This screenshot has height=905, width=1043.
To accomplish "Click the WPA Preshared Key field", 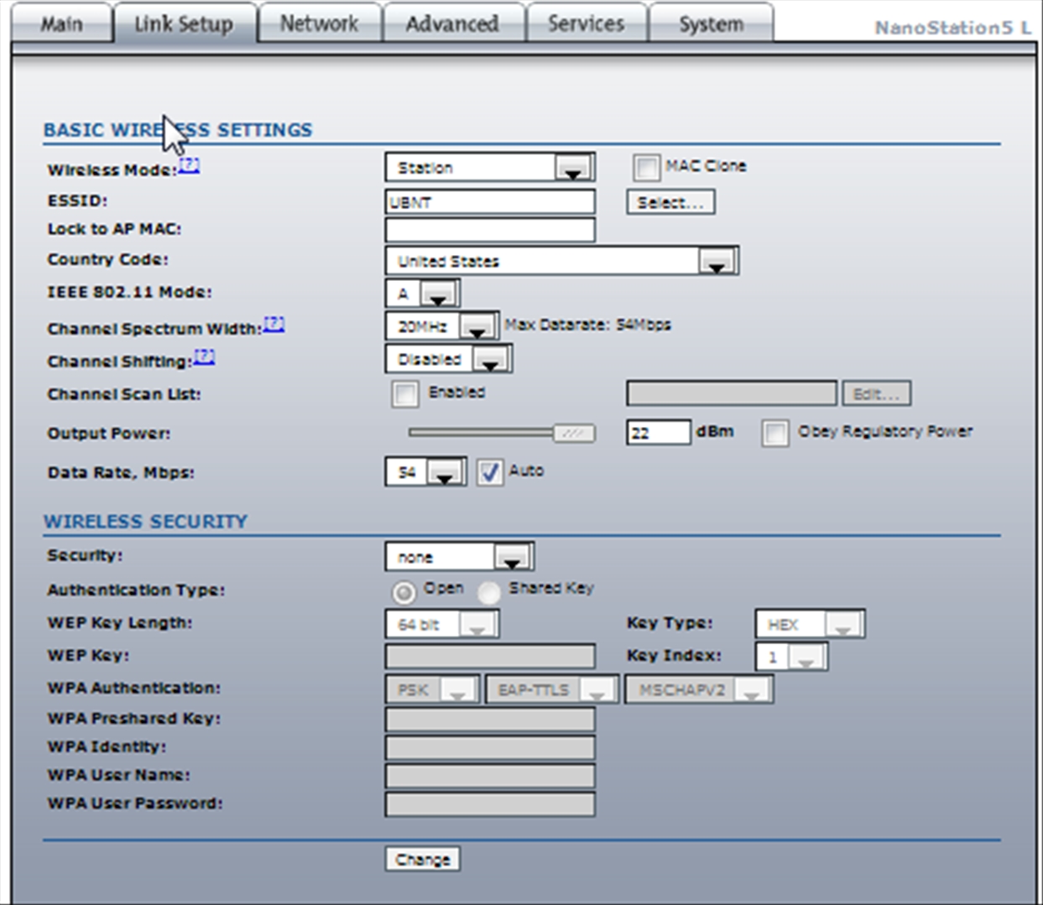I will click(x=490, y=719).
